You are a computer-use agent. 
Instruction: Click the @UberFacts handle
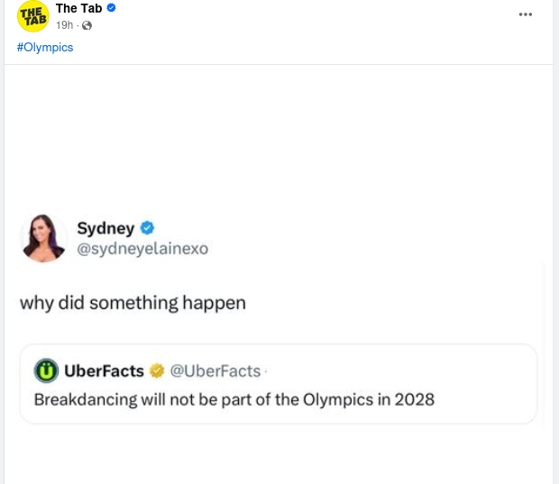tap(215, 370)
